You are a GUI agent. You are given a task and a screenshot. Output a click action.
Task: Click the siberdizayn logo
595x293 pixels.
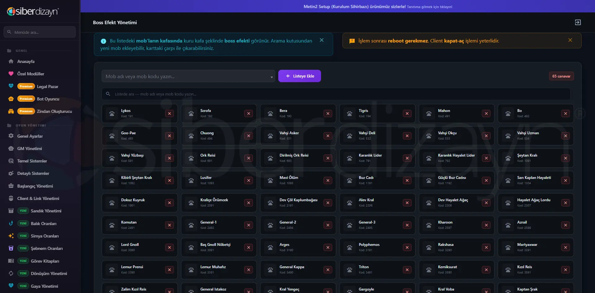pos(33,12)
